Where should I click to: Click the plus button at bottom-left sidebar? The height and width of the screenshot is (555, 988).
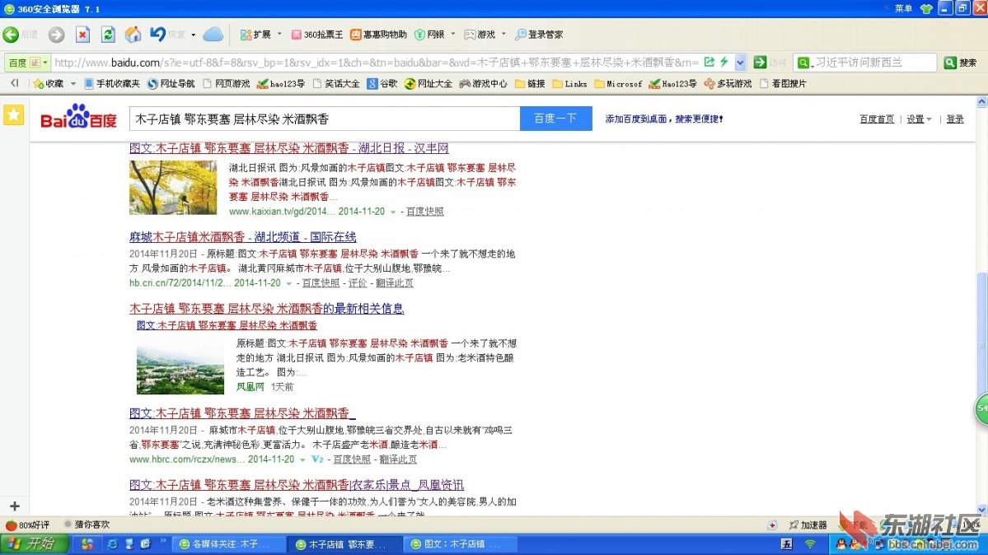[15, 506]
